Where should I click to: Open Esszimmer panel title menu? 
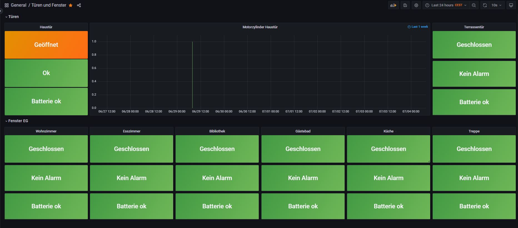[131, 131]
